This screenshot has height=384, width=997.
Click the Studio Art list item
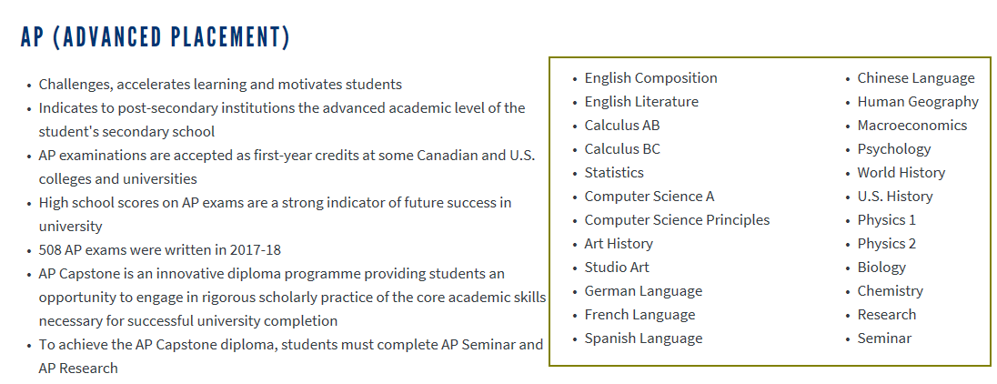pos(617,268)
